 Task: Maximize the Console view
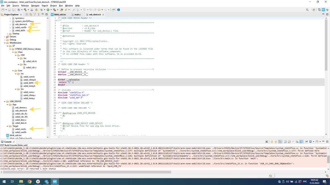point(327,142)
